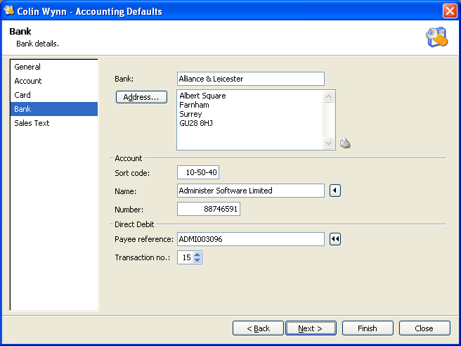
Task: Click the Finish button
Action: pos(368,328)
